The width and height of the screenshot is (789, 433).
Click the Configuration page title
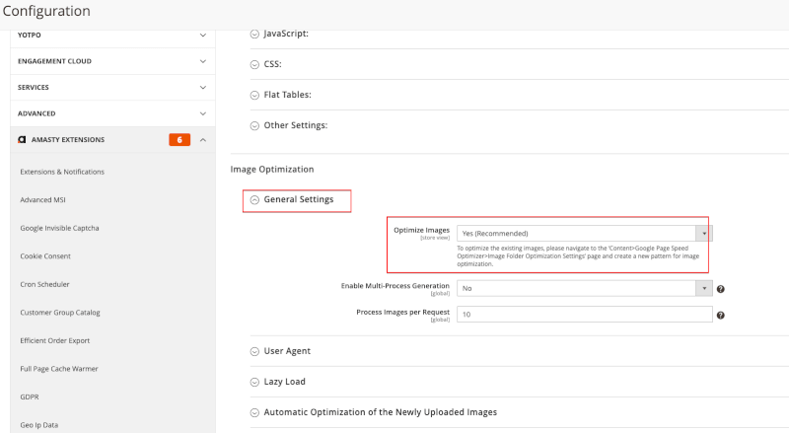[x=46, y=11]
